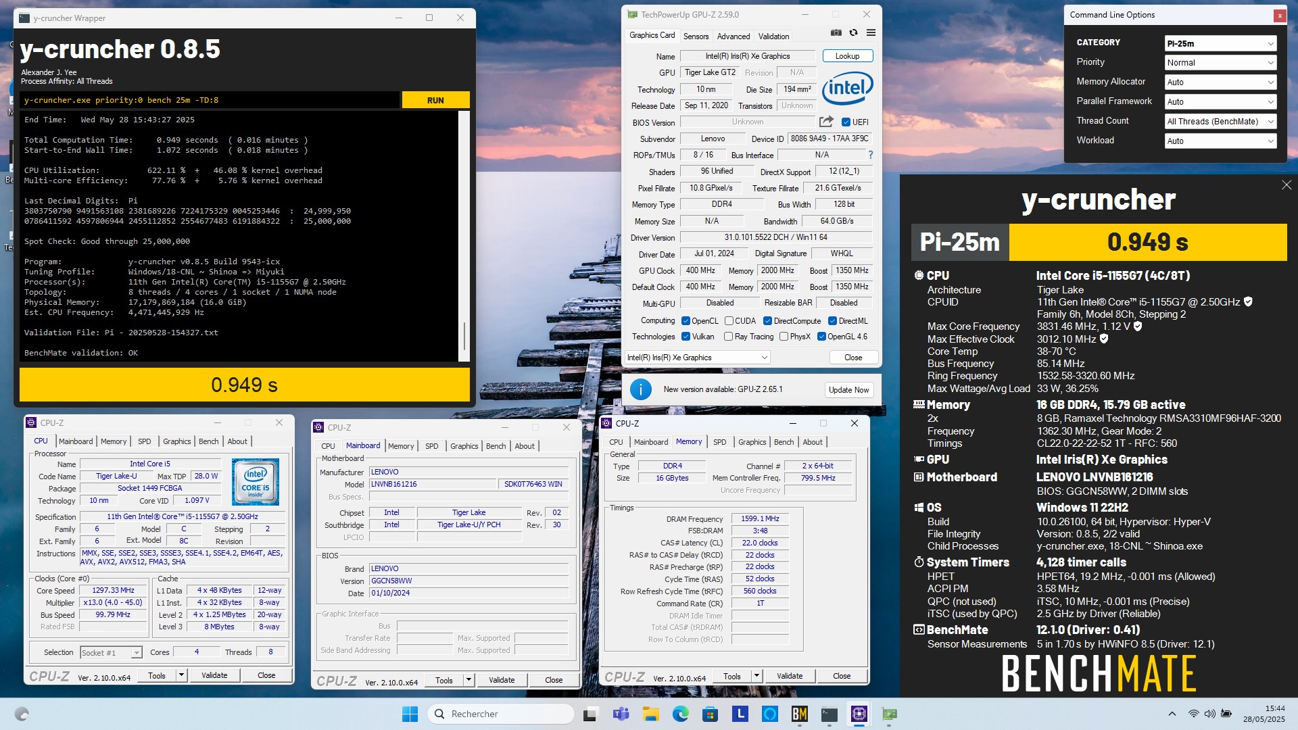Open the CATEGORY Pi-25m dropdown
The height and width of the screenshot is (730, 1298).
1220,43
